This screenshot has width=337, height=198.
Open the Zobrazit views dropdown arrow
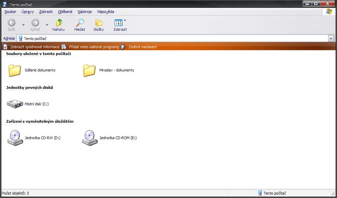tap(125, 21)
